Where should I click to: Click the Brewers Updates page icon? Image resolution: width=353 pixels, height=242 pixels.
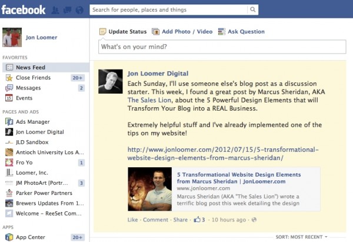(x=9, y=203)
